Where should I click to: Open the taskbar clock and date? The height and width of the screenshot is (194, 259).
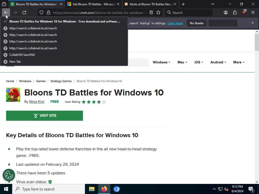click(x=237, y=189)
